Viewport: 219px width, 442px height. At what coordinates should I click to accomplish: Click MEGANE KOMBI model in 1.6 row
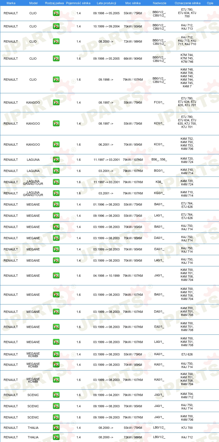point(33,380)
